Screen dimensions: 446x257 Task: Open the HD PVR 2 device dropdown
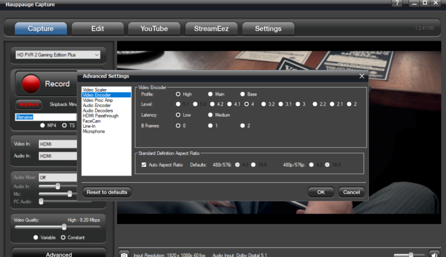click(58, 55)
